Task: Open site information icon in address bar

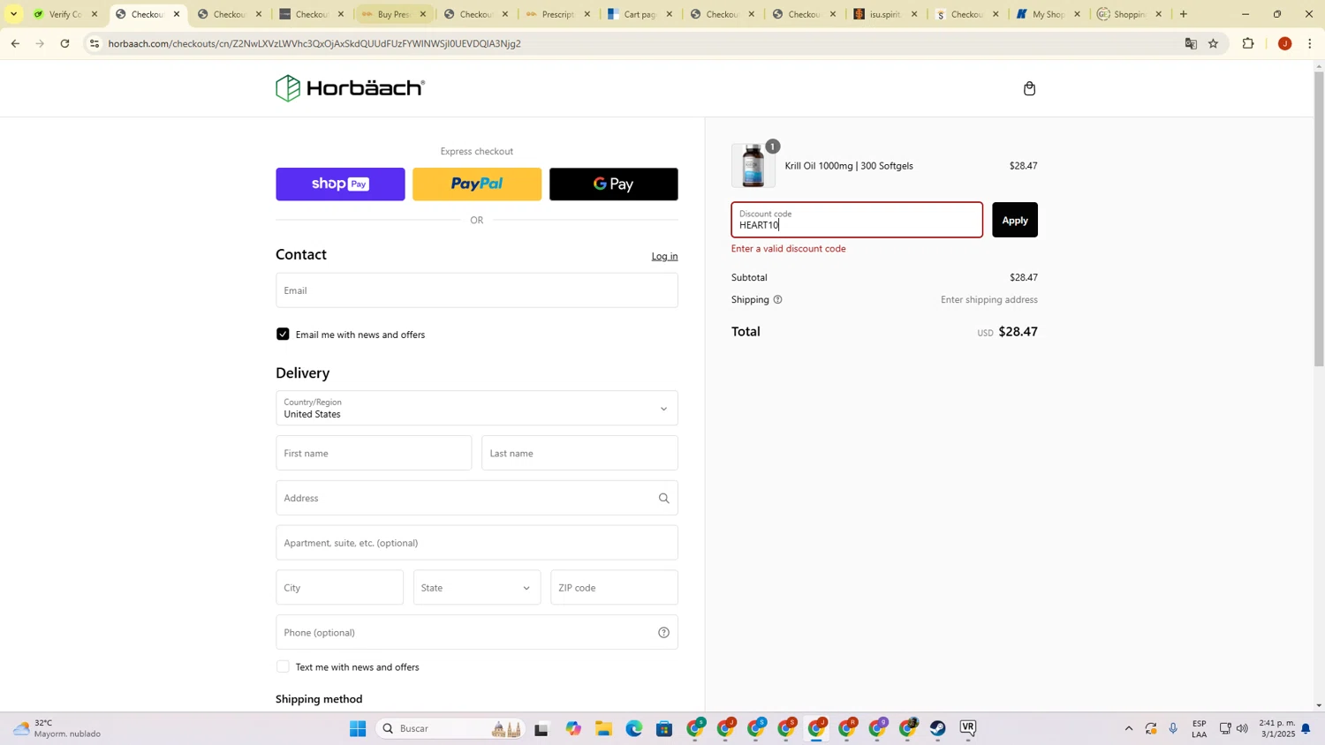Action: [95, 43]
